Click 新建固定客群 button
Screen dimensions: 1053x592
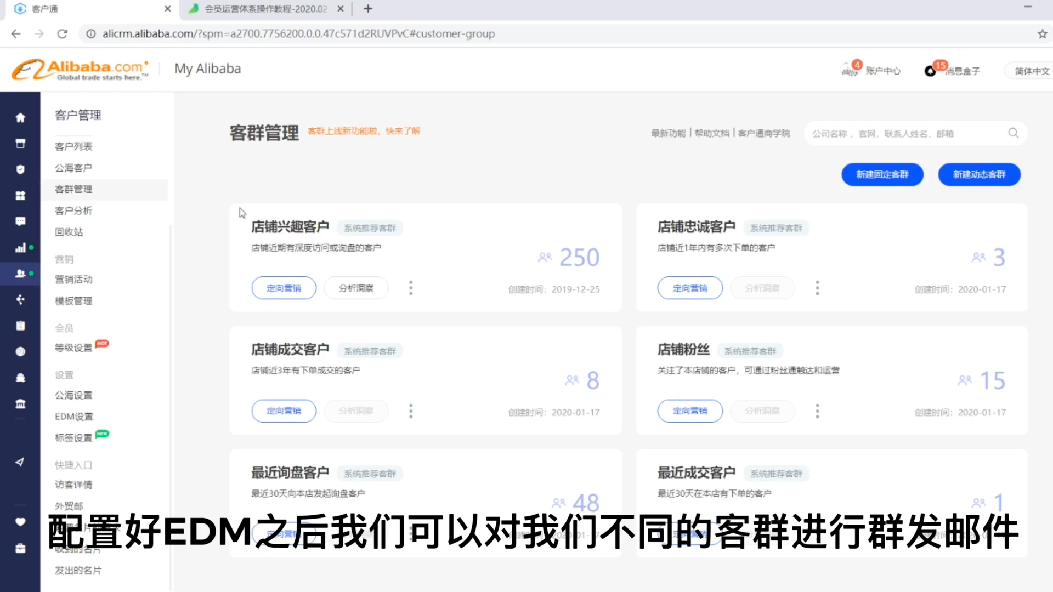pyautogui.click(x=882, y=174)
